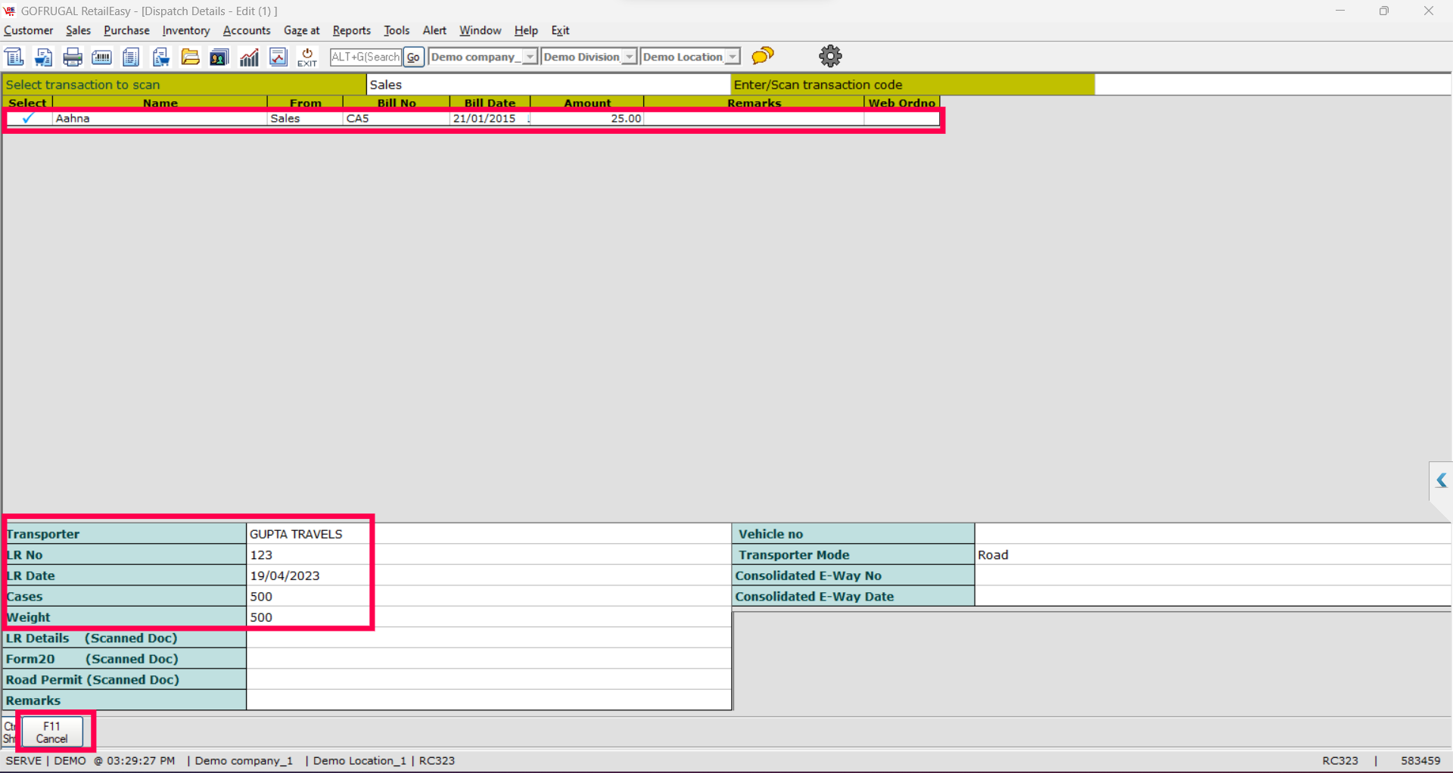The width and height of the screenshot is (1453, 773).
Task: Open the Accounts menu
Action: pyautogui.click(x=247, y=30)
